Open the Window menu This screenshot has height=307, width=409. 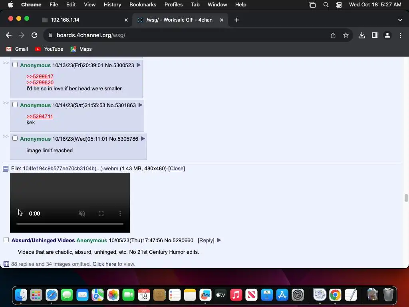pyautogui.click(x=217, y=5)
